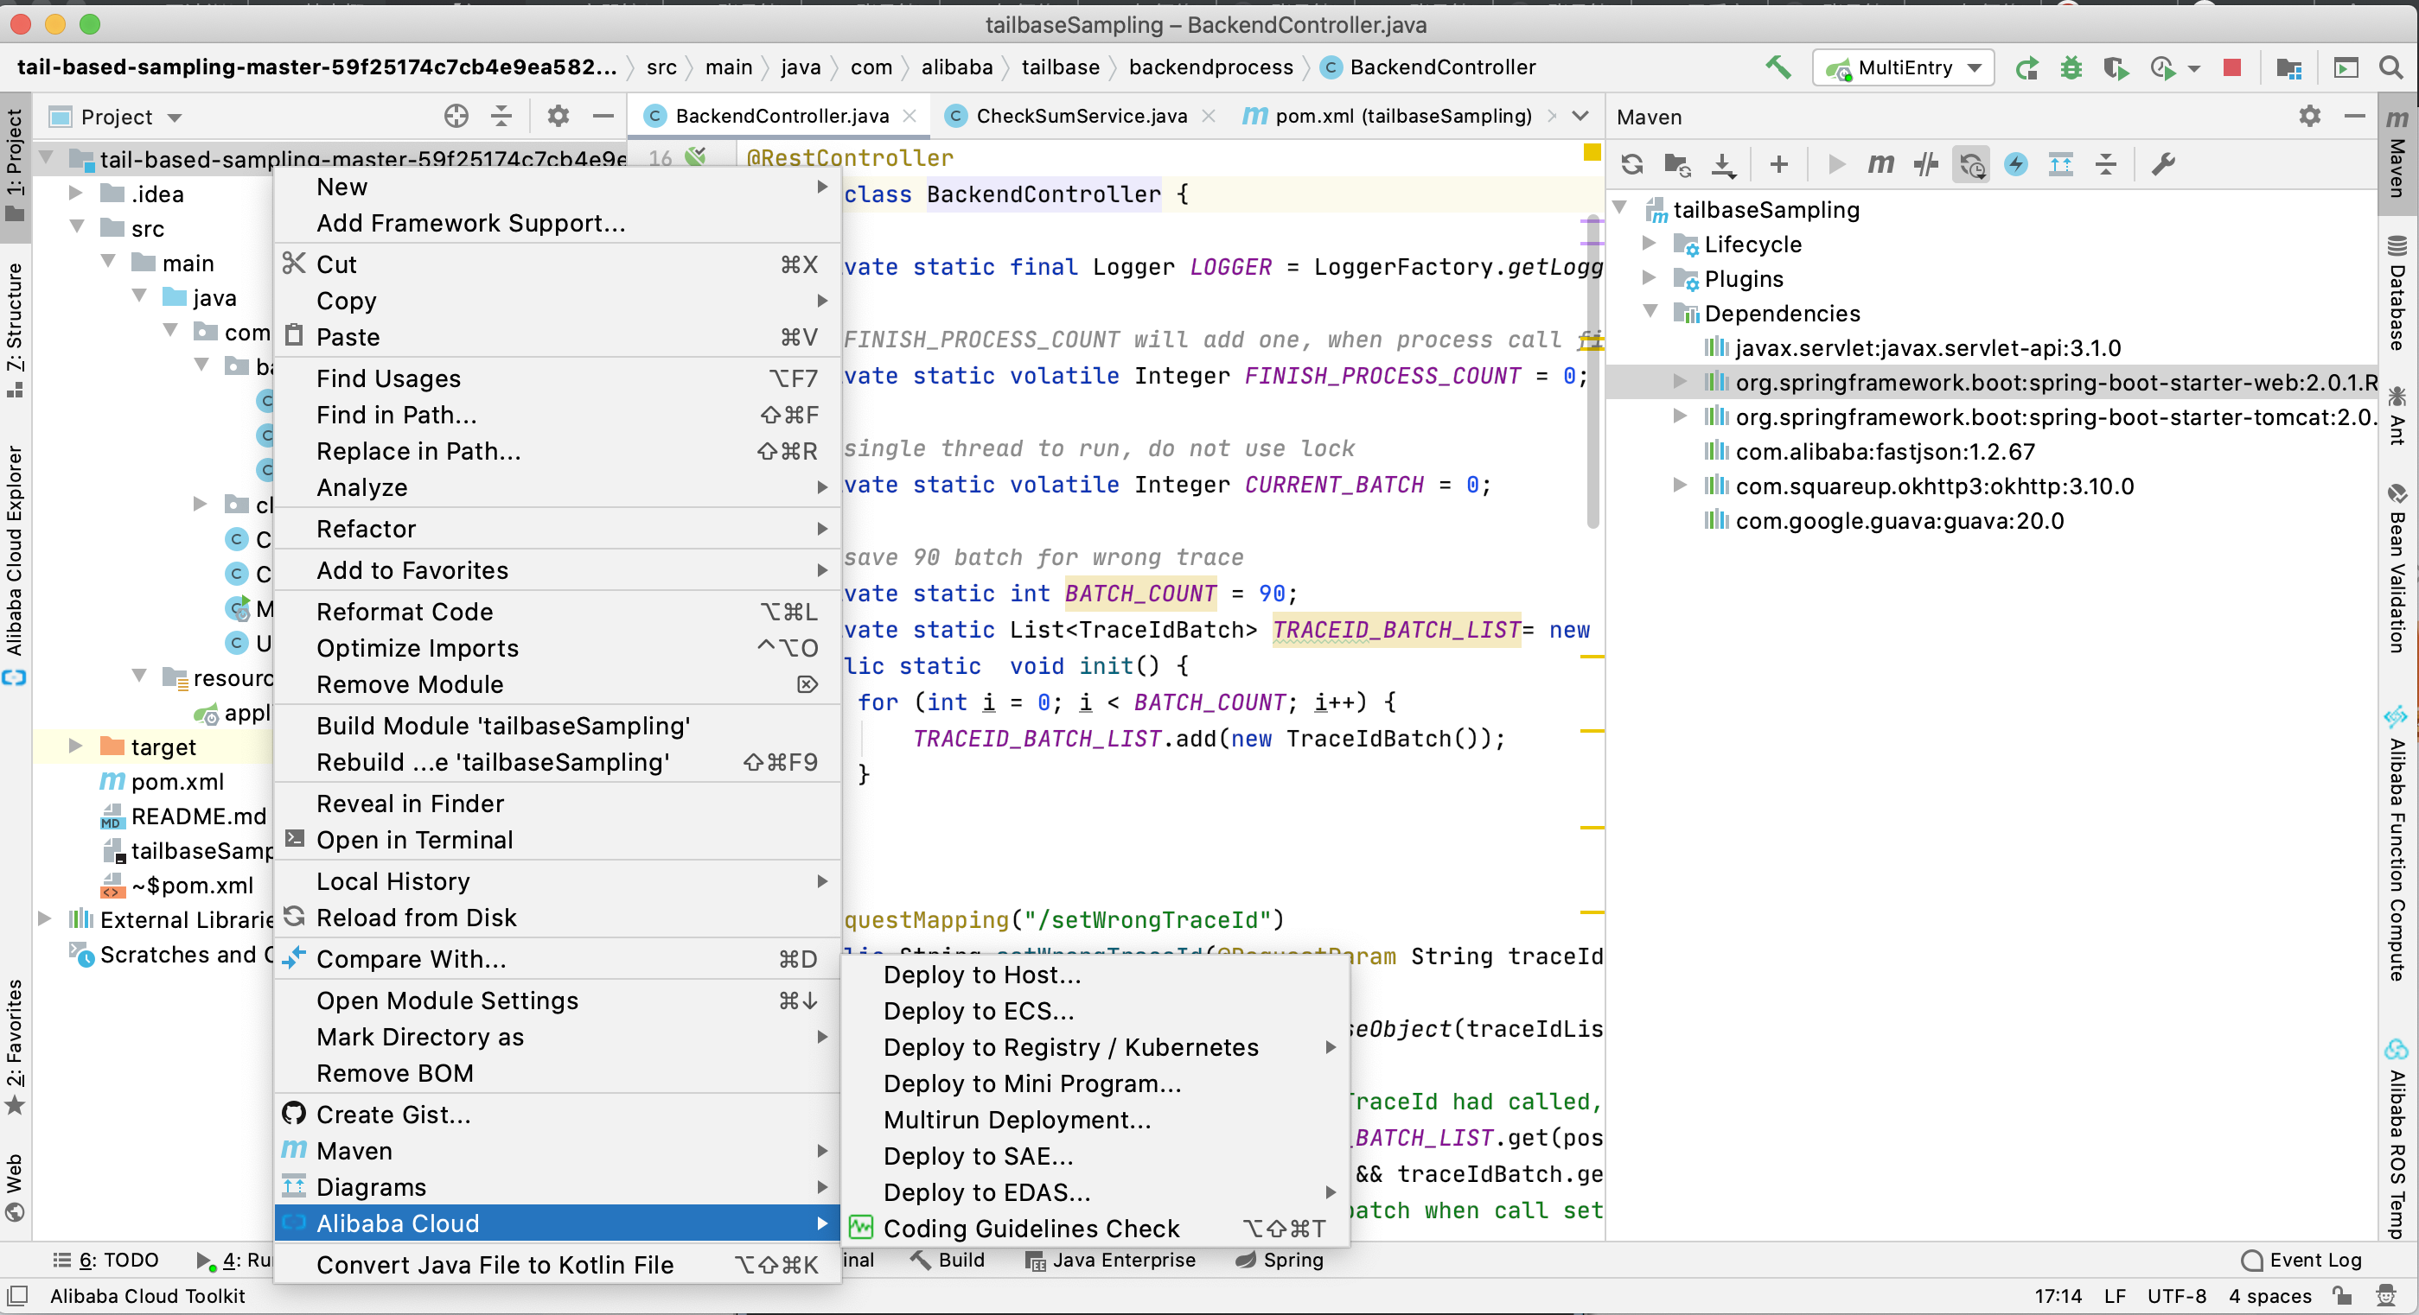
Task: Stop the running process
Action: coord(2232,67)
